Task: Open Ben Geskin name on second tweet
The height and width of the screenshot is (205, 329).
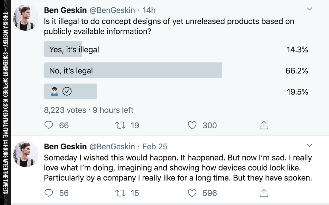Action: tap(65, 146)
